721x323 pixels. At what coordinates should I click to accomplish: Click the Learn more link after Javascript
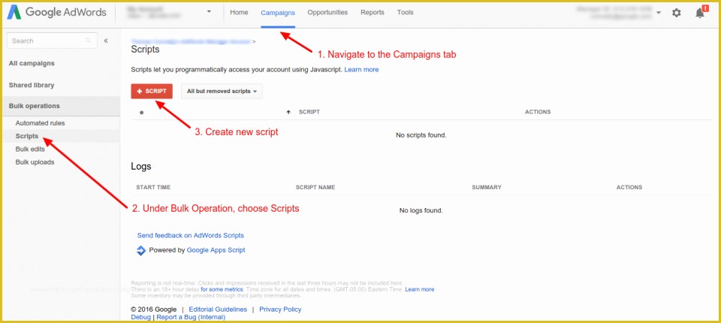pyautogui.click(x=361, y=70)
